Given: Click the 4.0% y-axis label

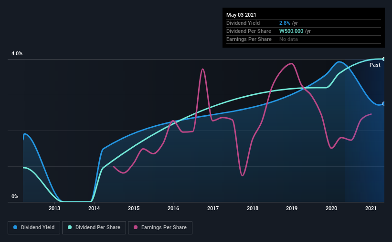Looking at the screenshot, I should (17, 54).
